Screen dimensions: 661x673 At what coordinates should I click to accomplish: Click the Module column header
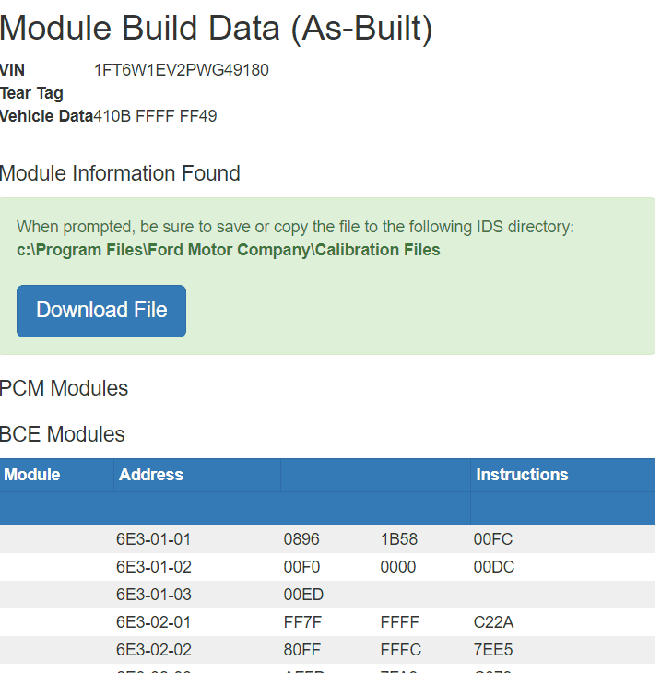32,475
